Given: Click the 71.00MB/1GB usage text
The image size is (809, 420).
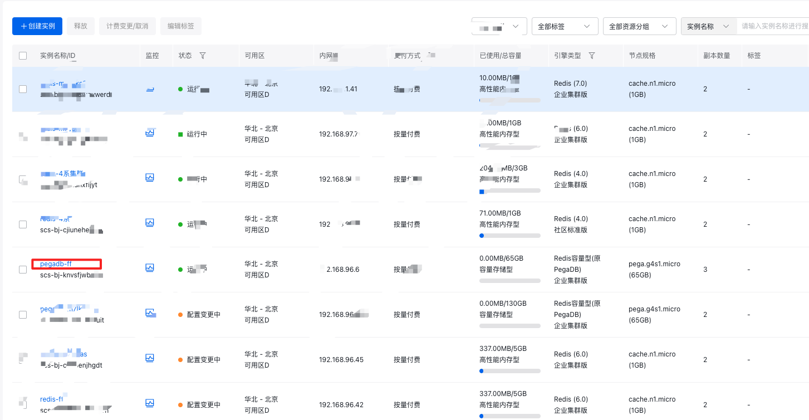Looking at the screenshot, I should click(500, 213).
